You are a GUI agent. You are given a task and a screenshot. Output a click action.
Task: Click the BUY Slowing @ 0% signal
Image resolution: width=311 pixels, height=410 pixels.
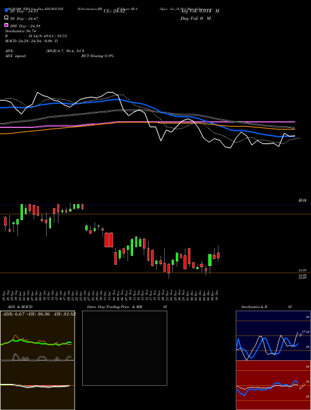pos(98,56)
